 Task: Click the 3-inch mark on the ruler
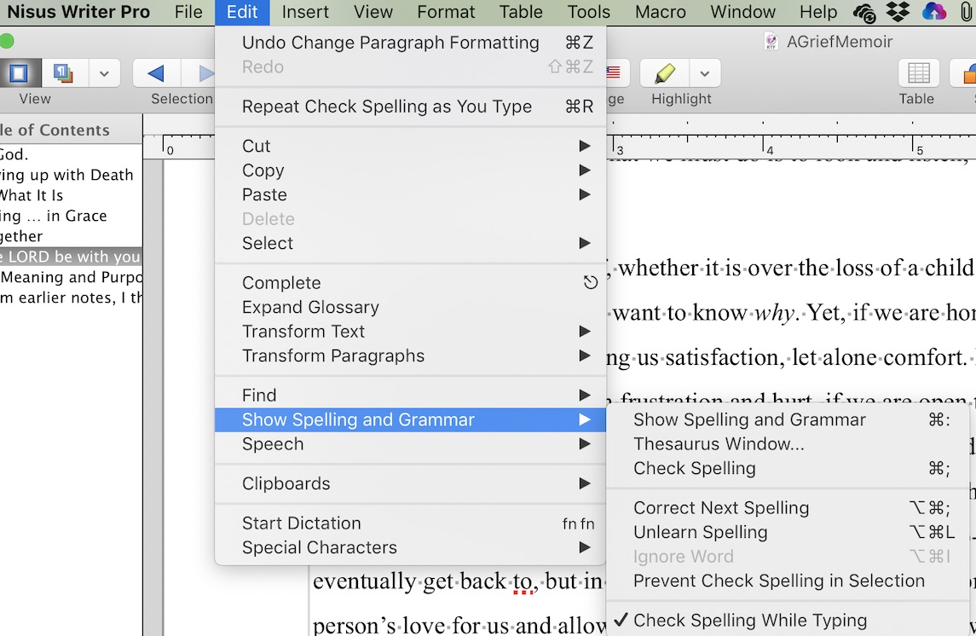(x=615, y=147)
